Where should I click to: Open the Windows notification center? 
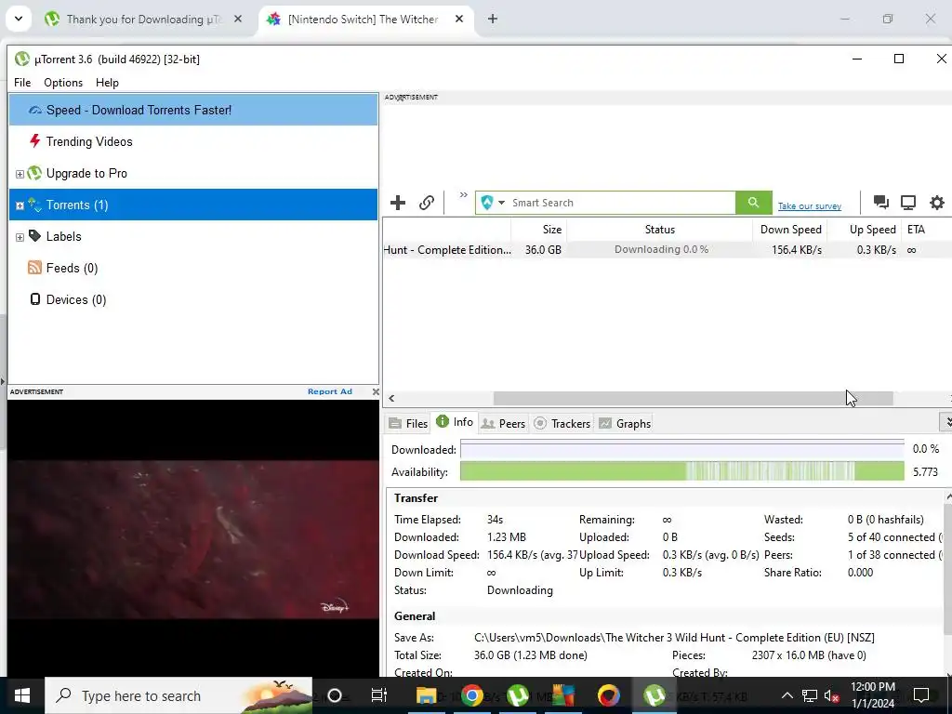tap(921, 695)
